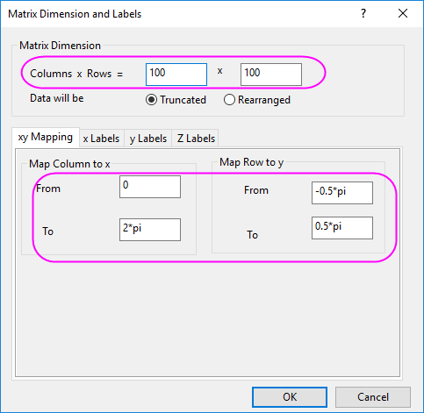Click the 'Map Row to y' group title
This screenshot has height=413, width=424.
point(251,162)
